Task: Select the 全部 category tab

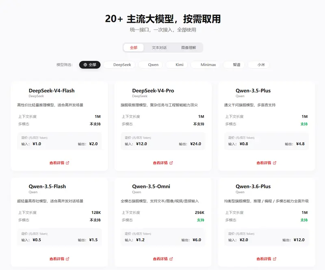Action: pos(134,47)
